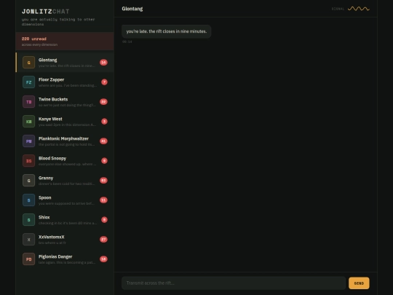Select the Blood Snoopy conversation

tap(65, 161)
